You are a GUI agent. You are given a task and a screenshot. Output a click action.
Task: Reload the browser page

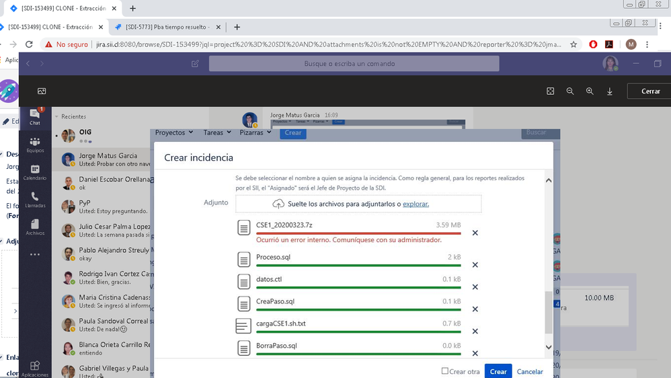29,44
